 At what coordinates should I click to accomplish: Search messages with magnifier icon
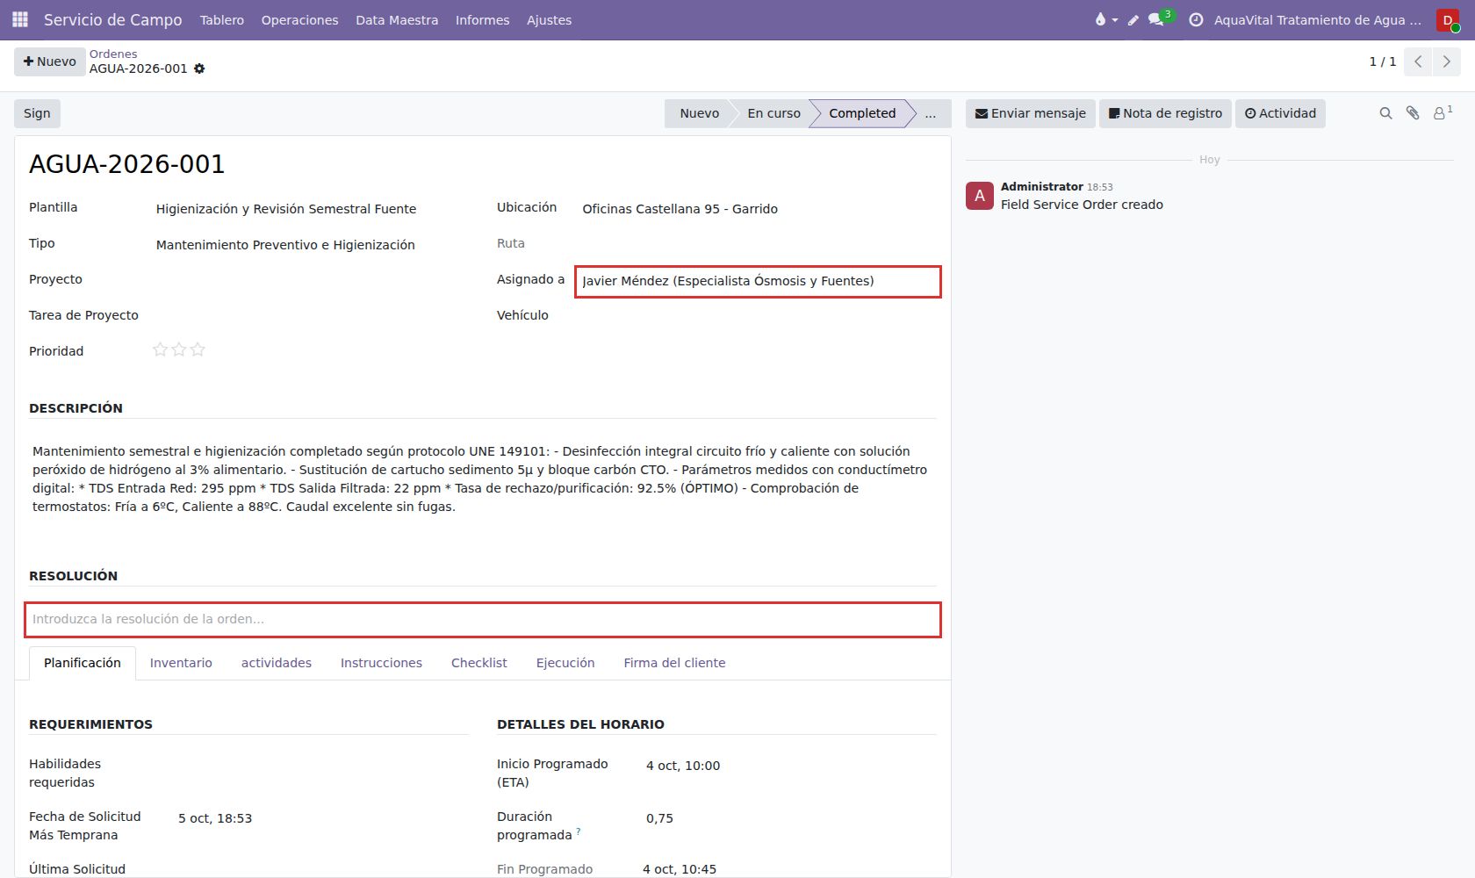coord(1385,113)
